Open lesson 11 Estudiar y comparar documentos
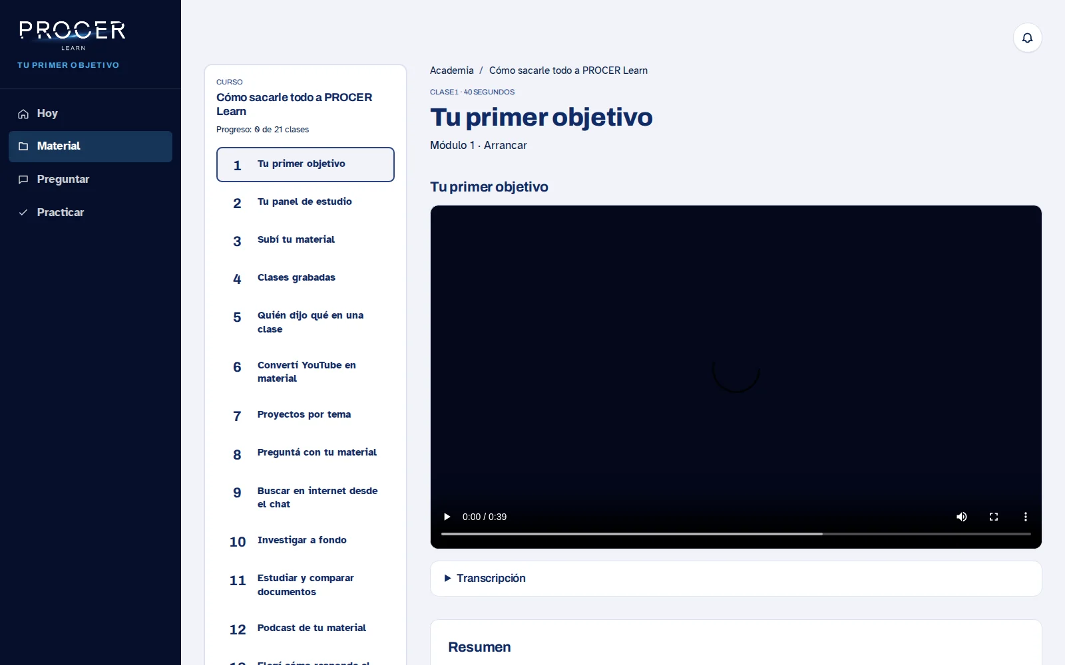The image size is (1065, 665). point(306,585)
